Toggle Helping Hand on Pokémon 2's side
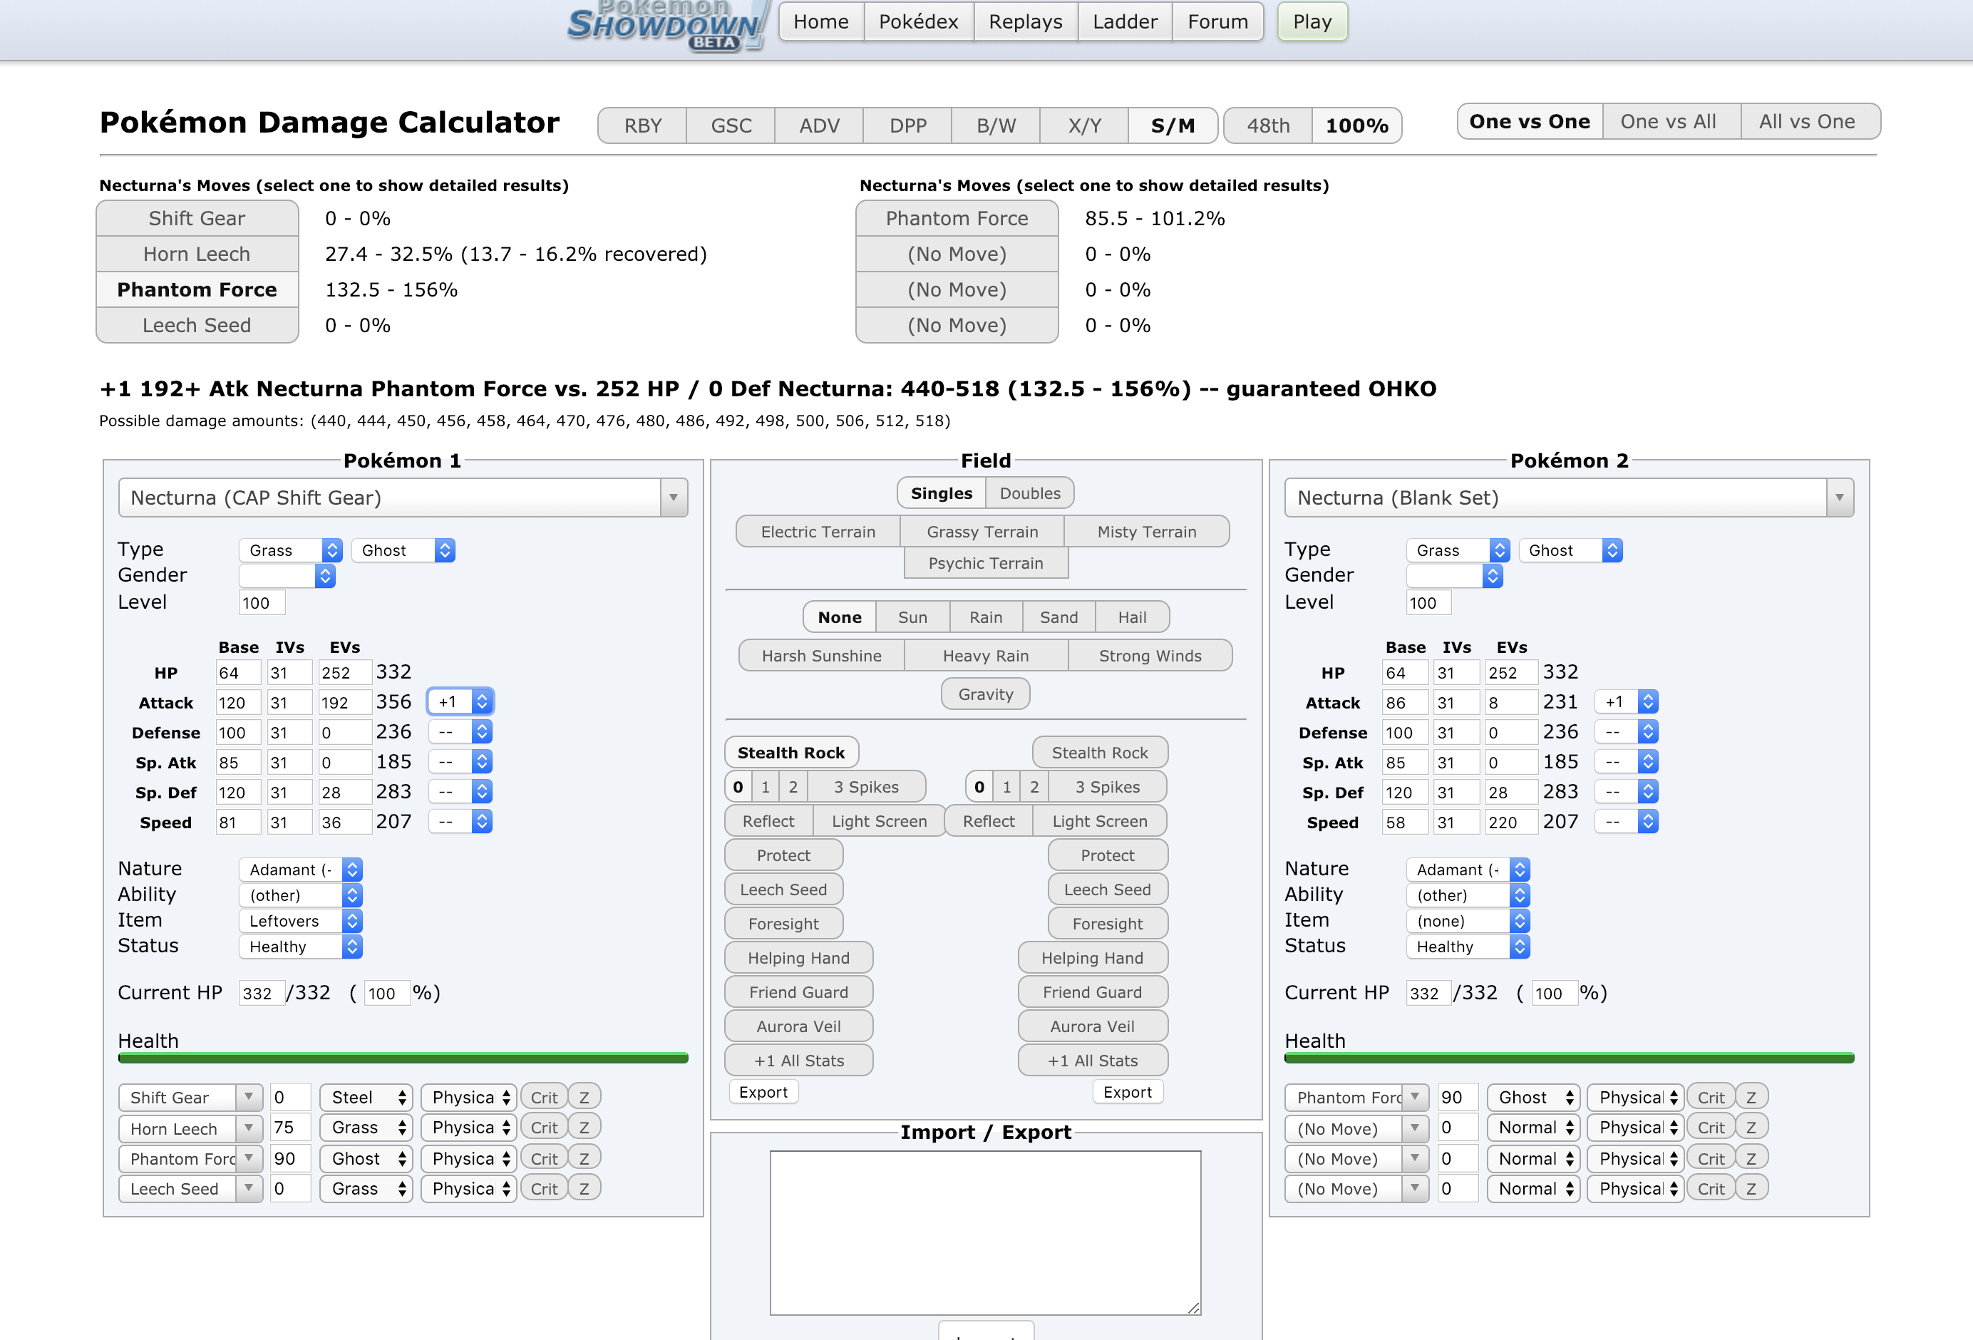Screen dimensions: 1973x1340 (x=1092, y=958)
